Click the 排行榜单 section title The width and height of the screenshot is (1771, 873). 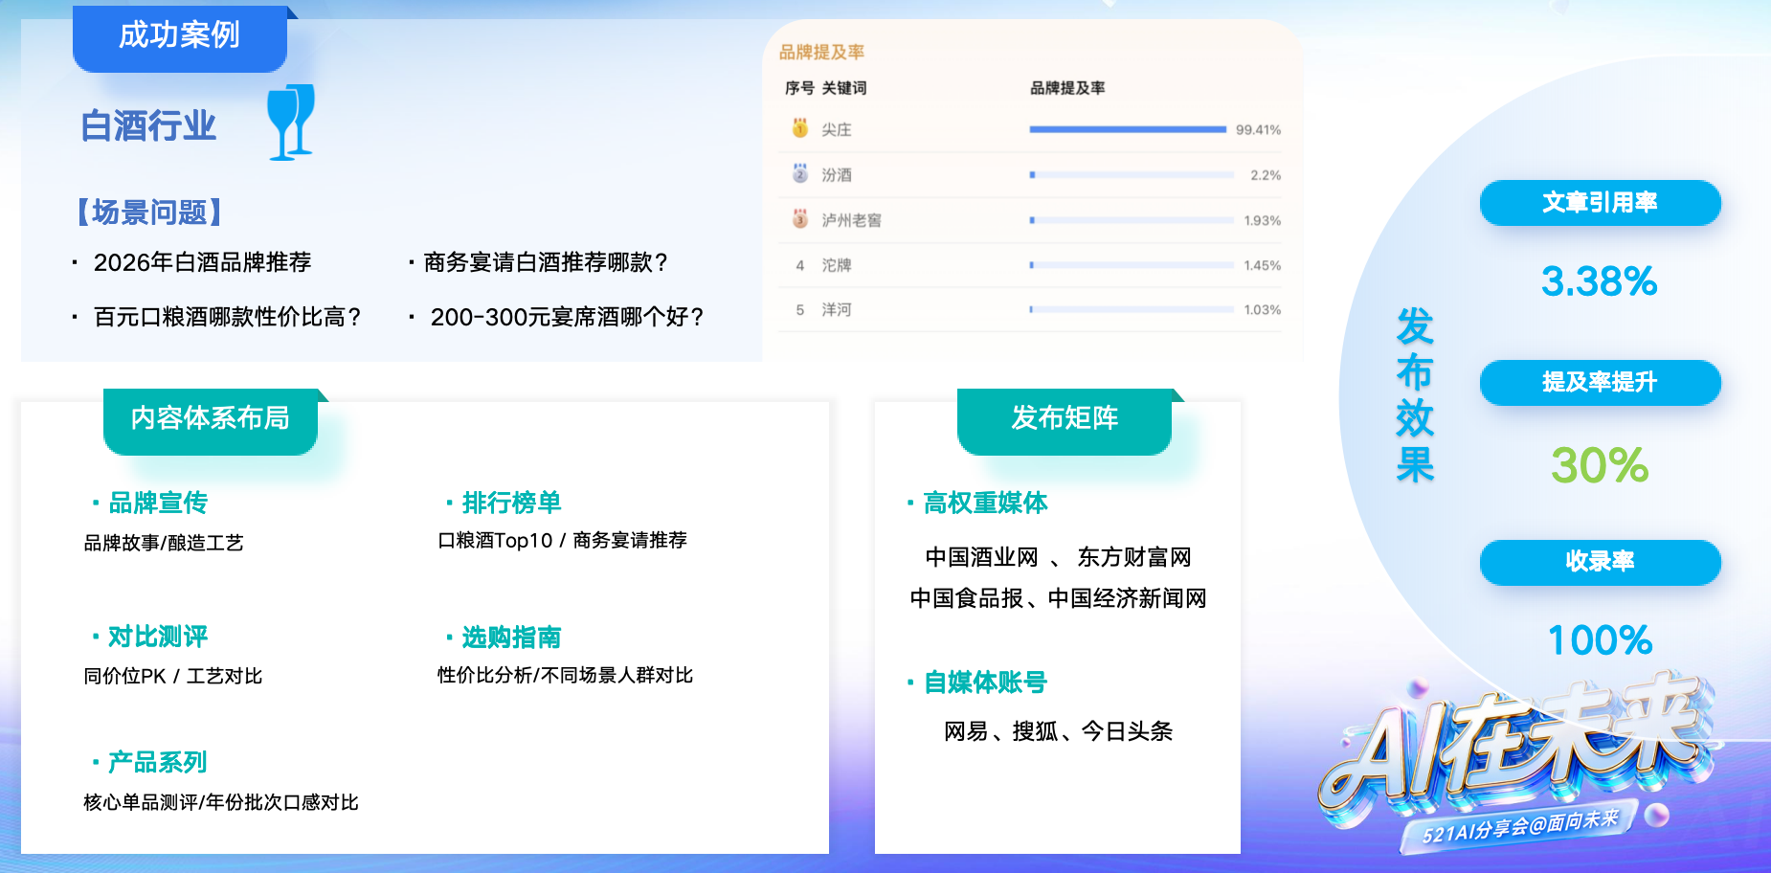click(511, 503)
